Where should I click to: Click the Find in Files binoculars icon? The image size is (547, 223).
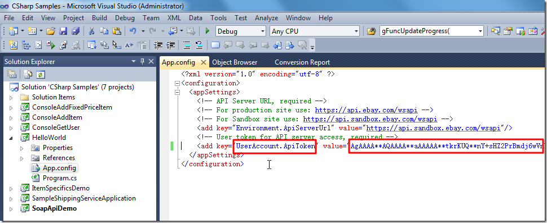pos(371,31)
